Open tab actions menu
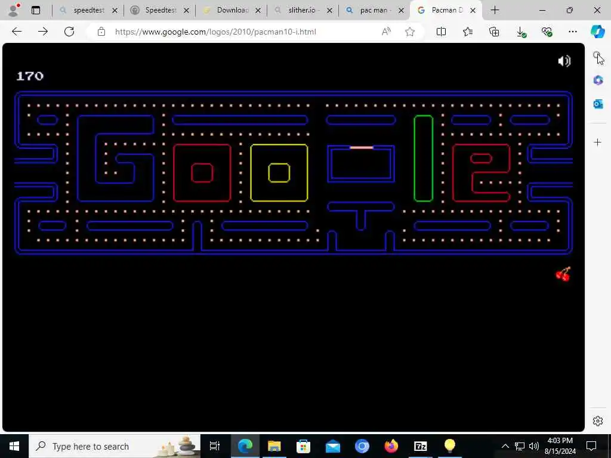Image resolution: width=611 pixels, height=458 pixels. pos(36,10)
